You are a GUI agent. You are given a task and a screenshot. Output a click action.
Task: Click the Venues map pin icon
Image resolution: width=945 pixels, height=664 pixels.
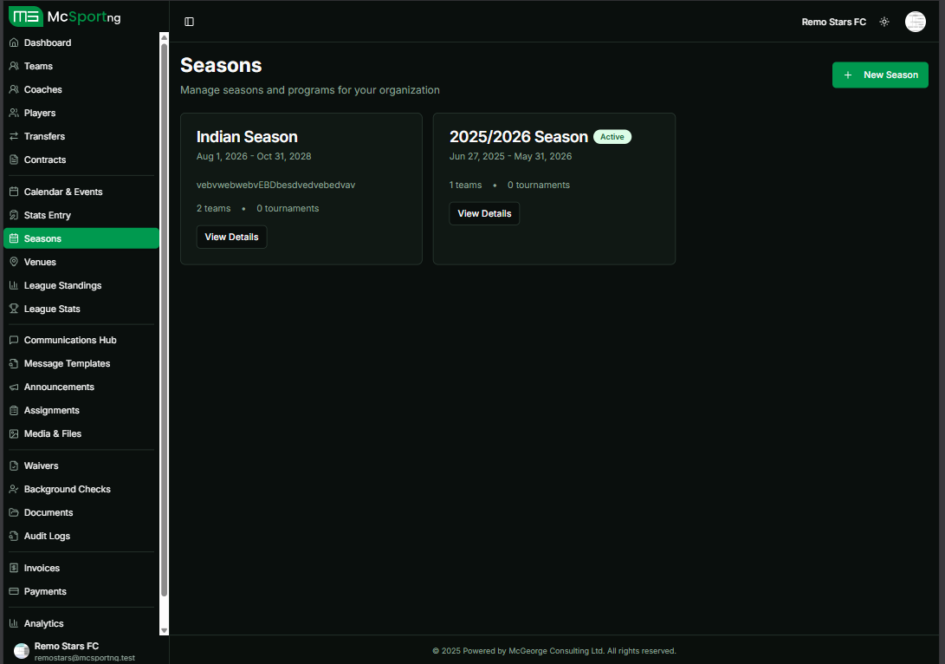pos(14,262)
